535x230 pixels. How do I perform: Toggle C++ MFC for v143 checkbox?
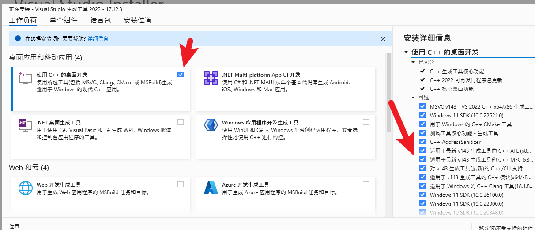[422, 159]
